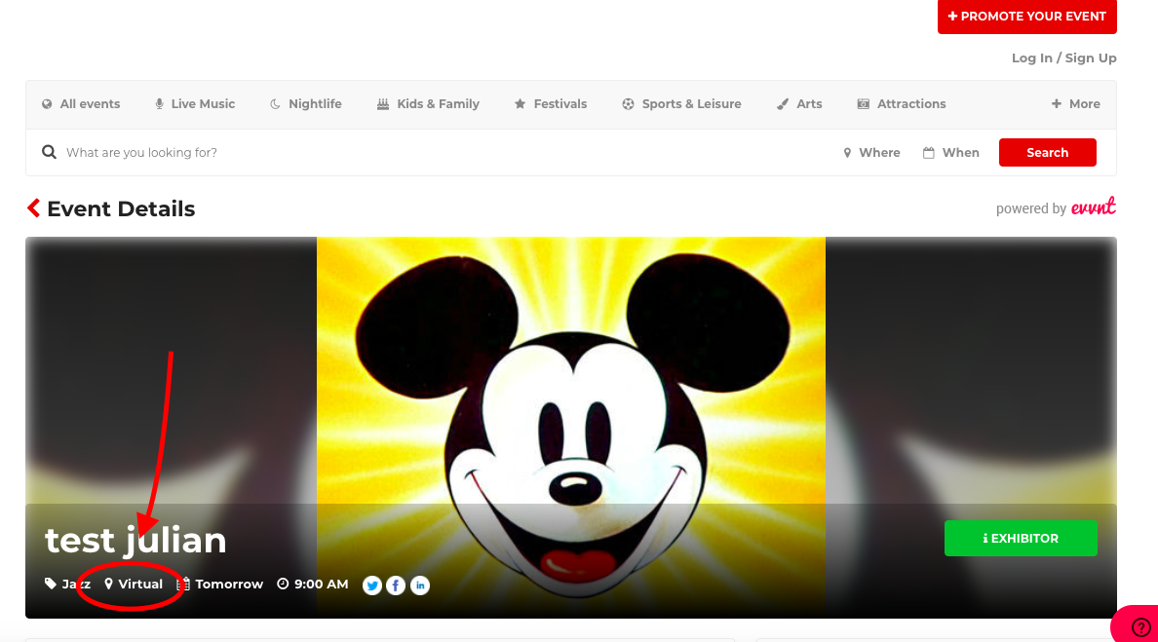
Task: Focus the 'What are you looking for?' field
Action: point(444,153)
